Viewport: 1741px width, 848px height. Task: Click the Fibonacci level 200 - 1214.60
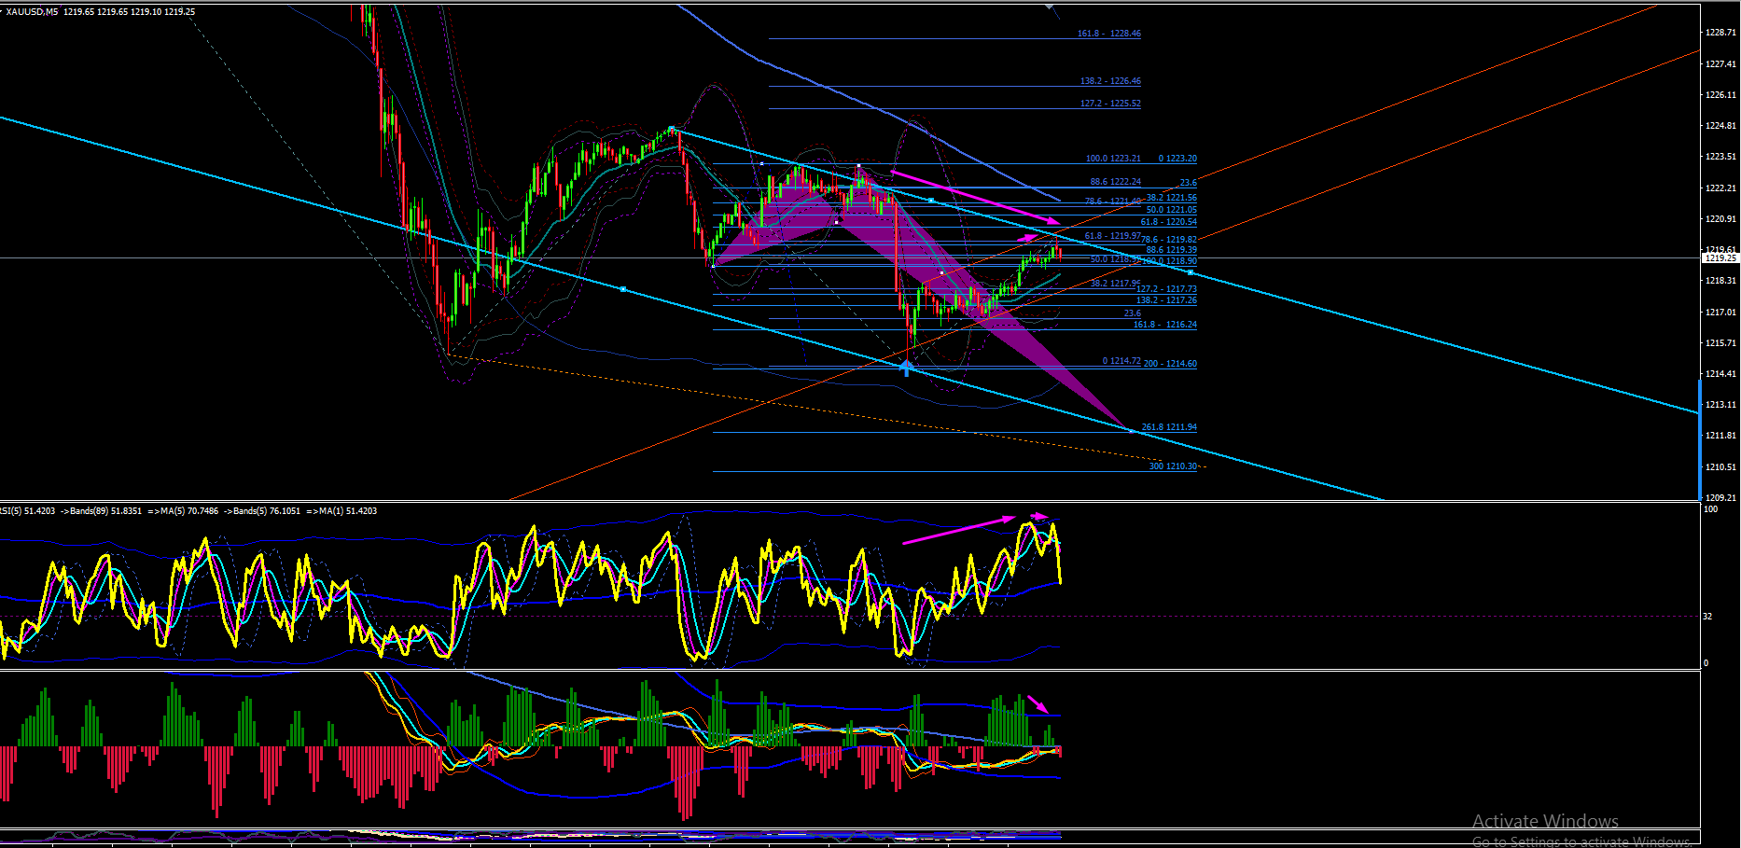click(1170, 364)
